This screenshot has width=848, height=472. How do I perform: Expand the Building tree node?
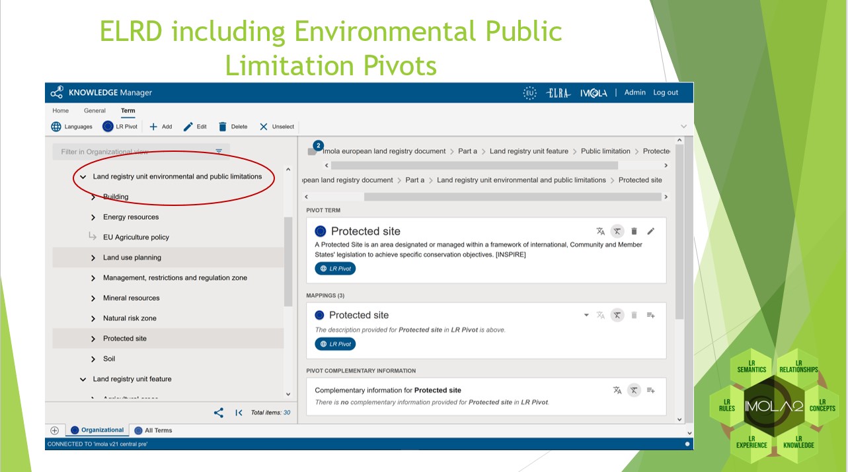93,197
